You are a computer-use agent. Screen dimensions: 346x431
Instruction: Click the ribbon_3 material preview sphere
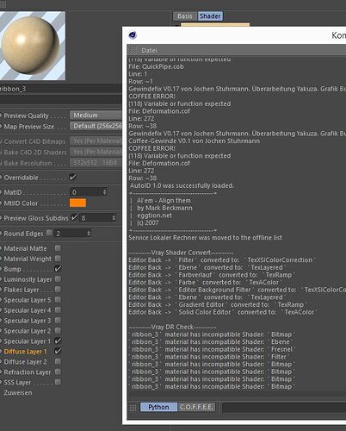31,46
